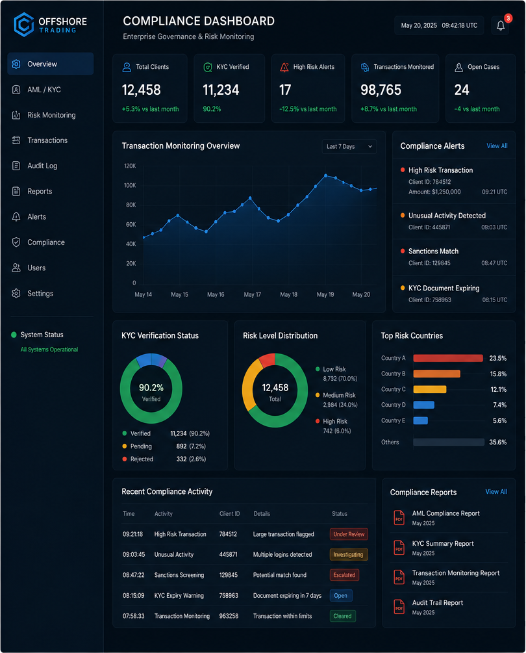
Task: Open the notifications bell icon
Action: [x=501, y=25]
